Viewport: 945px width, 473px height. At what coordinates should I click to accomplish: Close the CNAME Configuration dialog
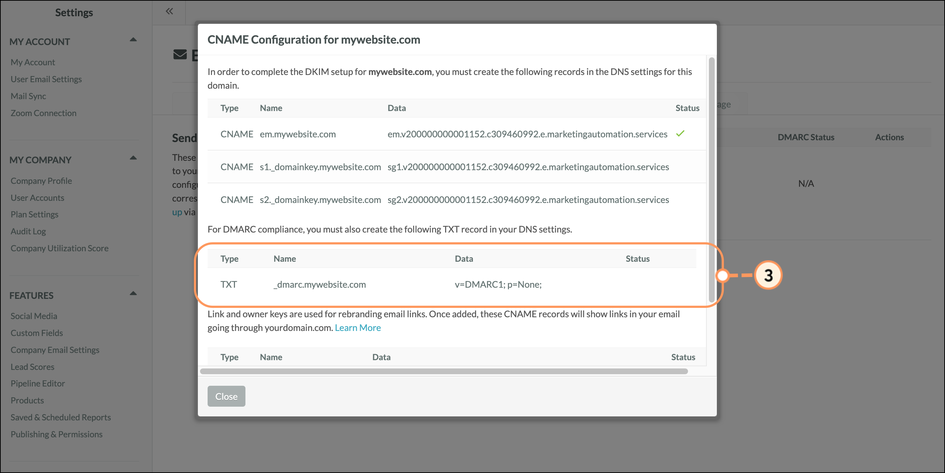click(226, 396)
